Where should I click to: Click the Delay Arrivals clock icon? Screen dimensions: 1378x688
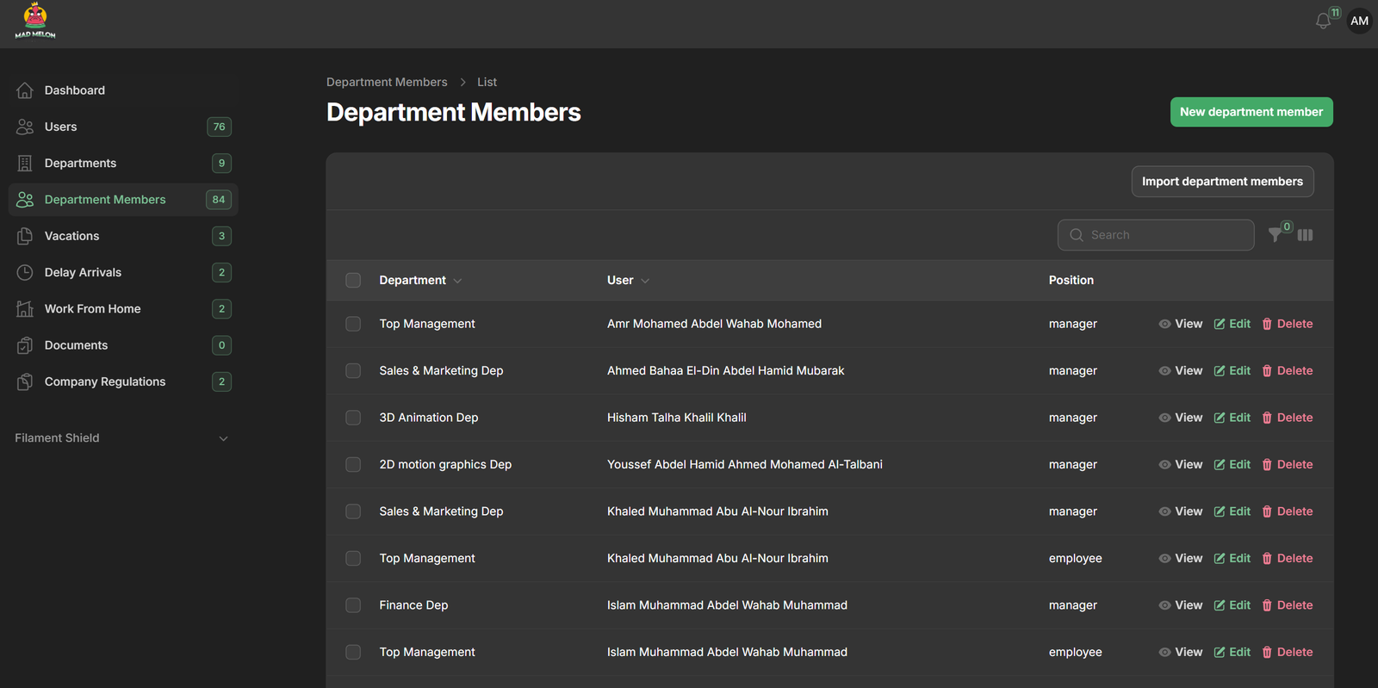(x=25, y=272)
